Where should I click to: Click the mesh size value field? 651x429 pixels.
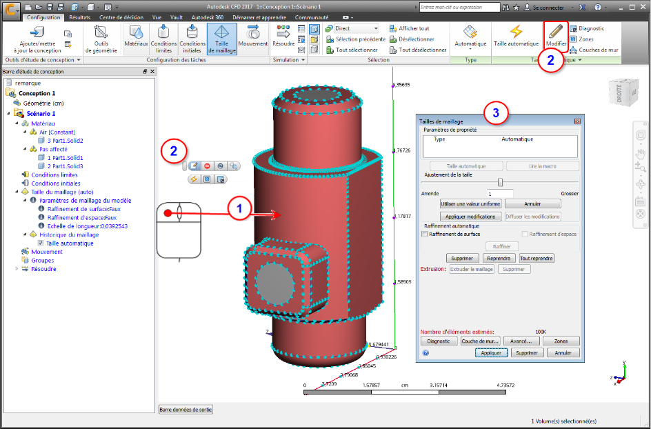500,194
